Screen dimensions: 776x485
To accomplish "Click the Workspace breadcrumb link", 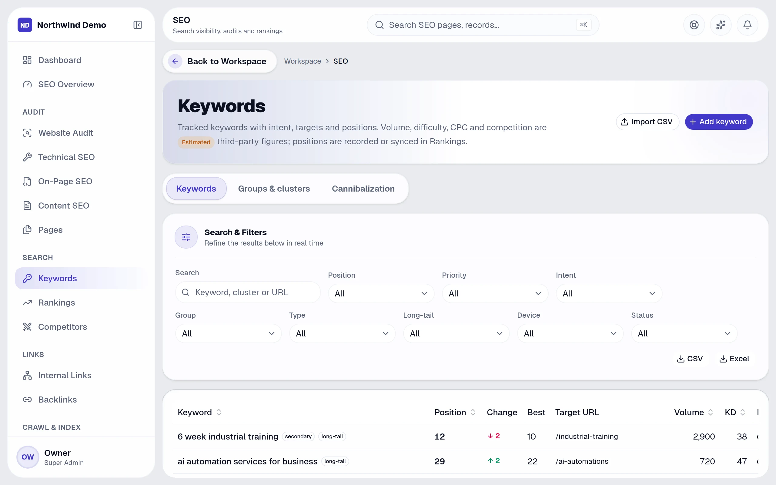I will [x=303, y=61].
